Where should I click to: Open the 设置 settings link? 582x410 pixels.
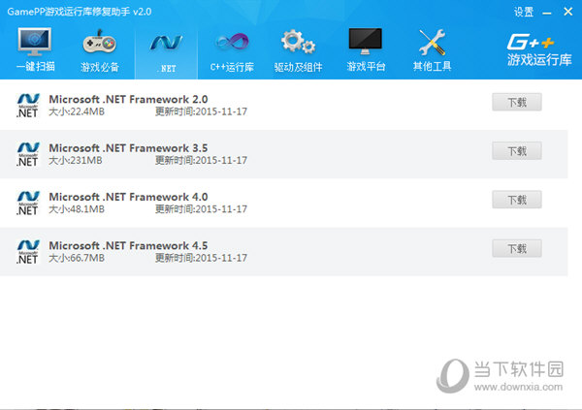pyautogui.click(x=524, y=12)
